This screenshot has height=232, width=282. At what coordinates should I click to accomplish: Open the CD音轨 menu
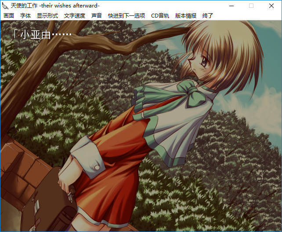click(x=160, y=15)
